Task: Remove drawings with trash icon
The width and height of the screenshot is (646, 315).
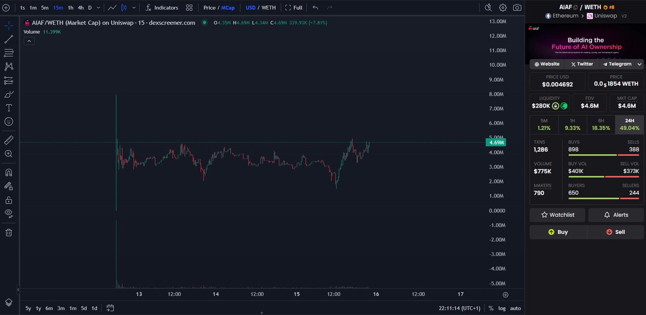Action: tap(9, 232)
